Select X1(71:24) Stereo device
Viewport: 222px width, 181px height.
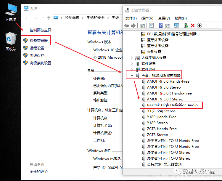coord(161,111)
